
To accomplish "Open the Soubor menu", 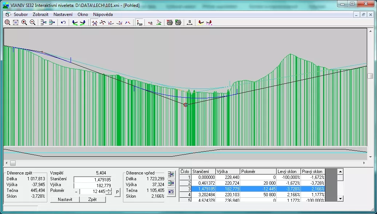I will point(20,15).
